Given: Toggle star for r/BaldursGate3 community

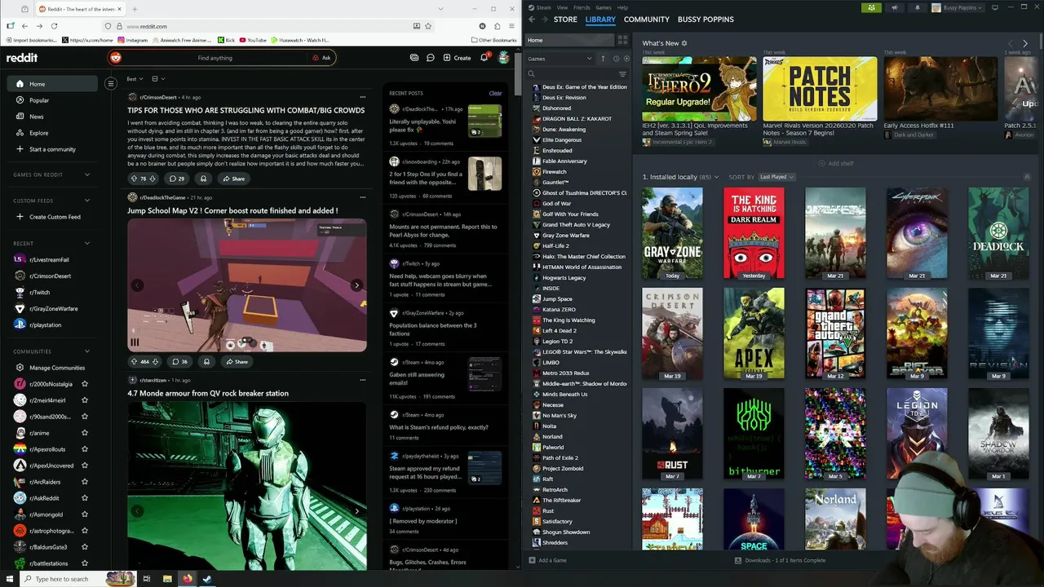Looking at the screenshot, I should click(x=85, y=547).
